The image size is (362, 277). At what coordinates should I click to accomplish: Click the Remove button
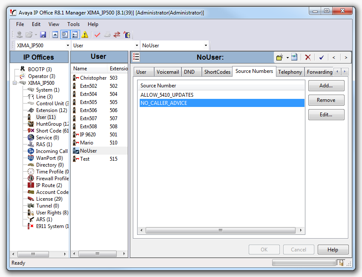tap(326, 100)
